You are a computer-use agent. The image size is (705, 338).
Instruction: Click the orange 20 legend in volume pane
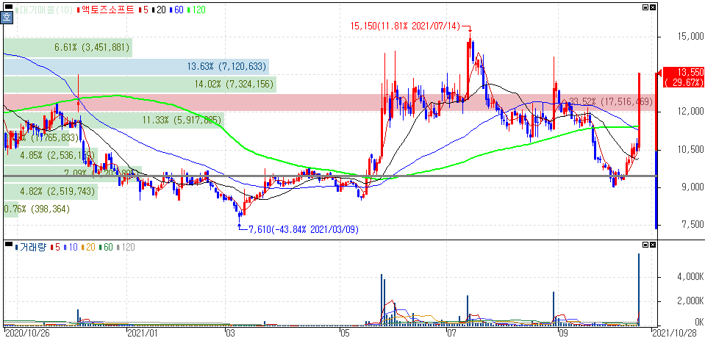[x=87, y=247]
